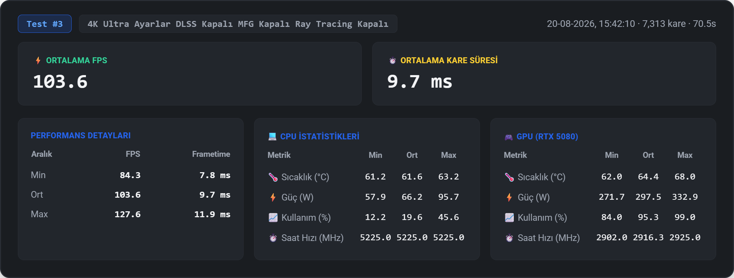Select the Test #3 badge
The height and width of the screenshot is (278, 734).
click(x=45, y=24)
